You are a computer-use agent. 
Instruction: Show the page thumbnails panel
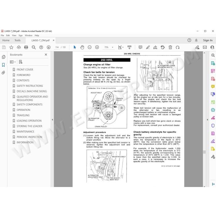(x=4, y=57)
